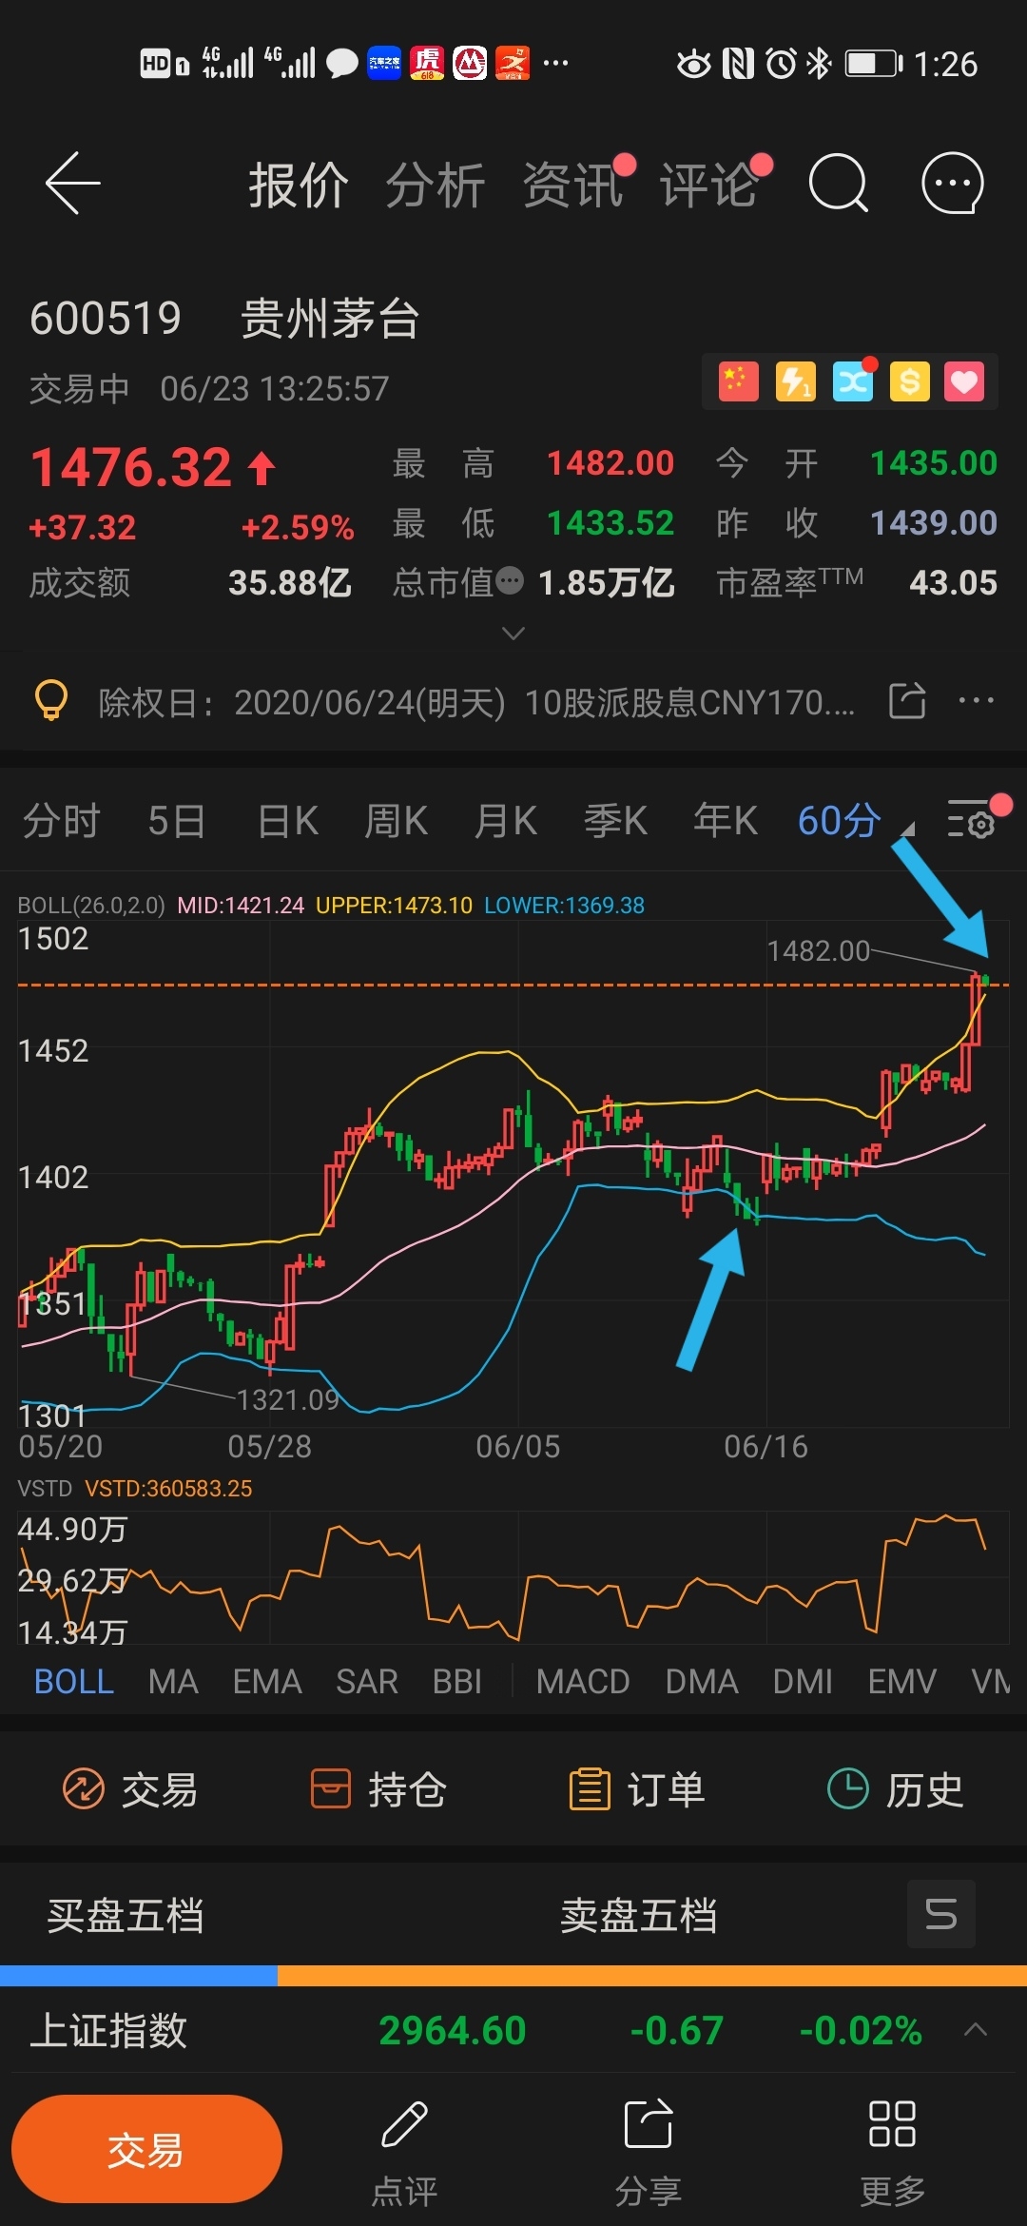Viewport: 1027px width, 2226px height.
Task: Expand the 上证指数 index bar
Action: 975,2029
